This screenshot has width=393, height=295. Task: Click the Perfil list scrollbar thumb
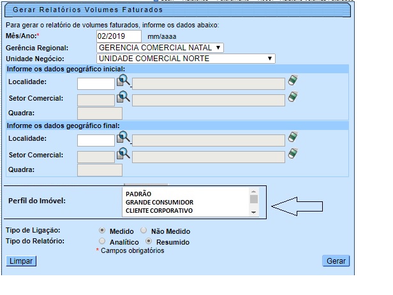[254, 199]
